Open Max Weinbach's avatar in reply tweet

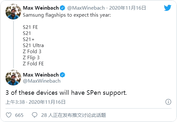pyautogui.click(x=13, y=77)
